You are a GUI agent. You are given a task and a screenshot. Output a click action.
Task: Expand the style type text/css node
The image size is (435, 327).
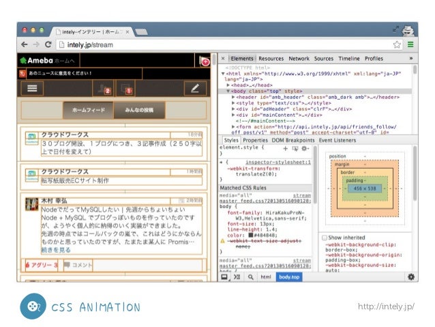[x=233, y=103]
